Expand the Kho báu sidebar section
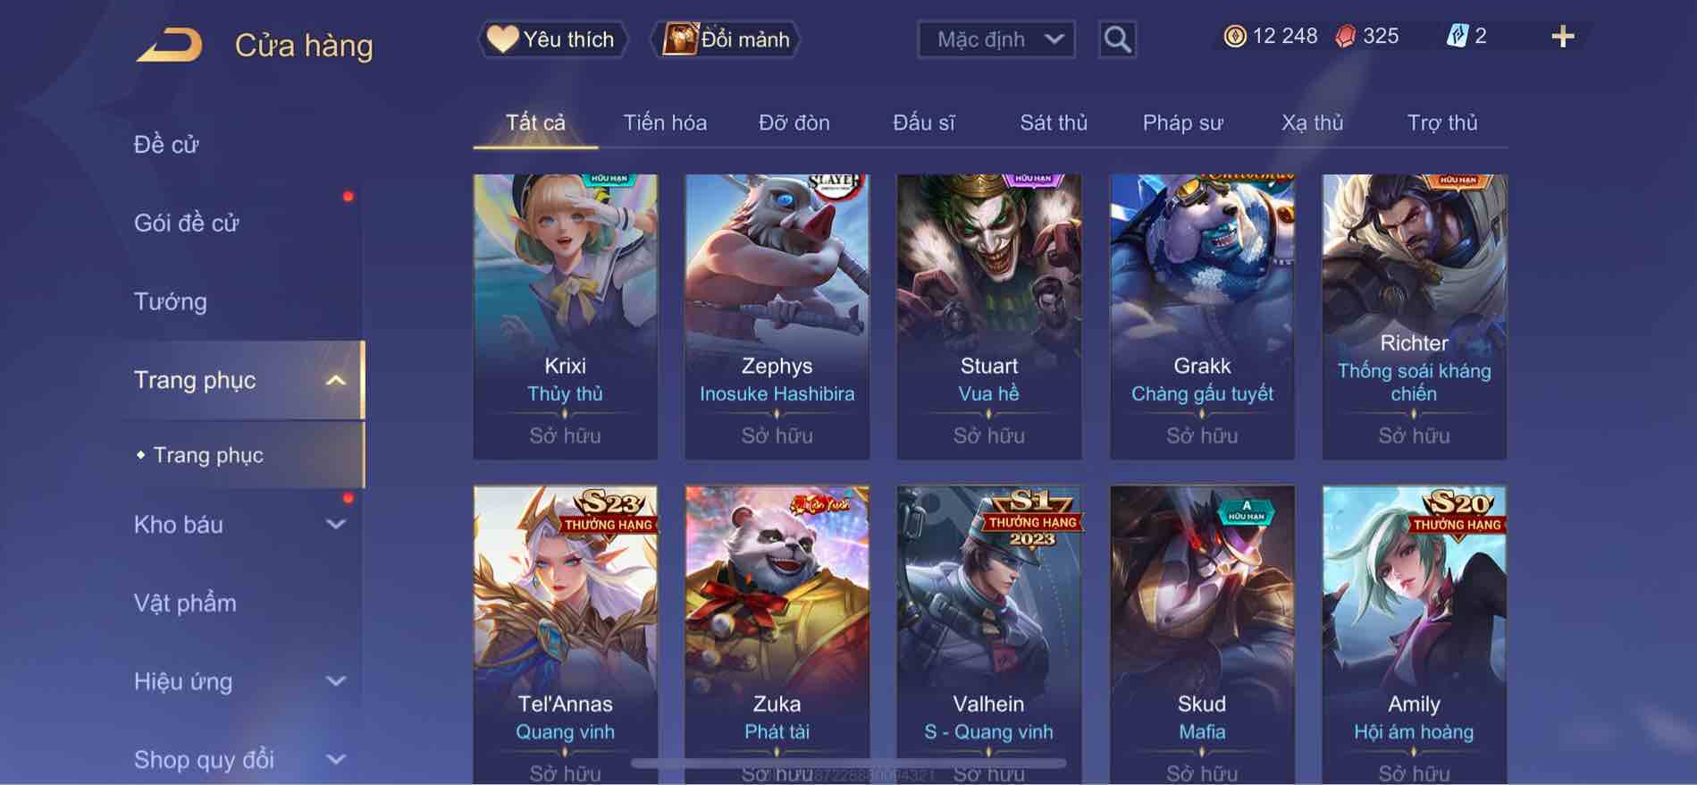The image size is (1697, 785). (335, 525)
